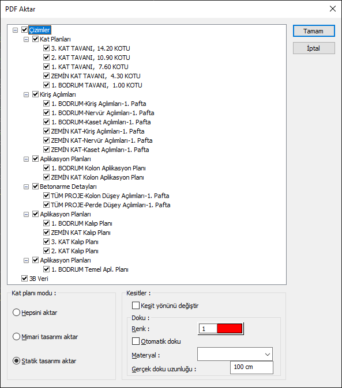Collapse the Kat Planları group

[26, 39]
